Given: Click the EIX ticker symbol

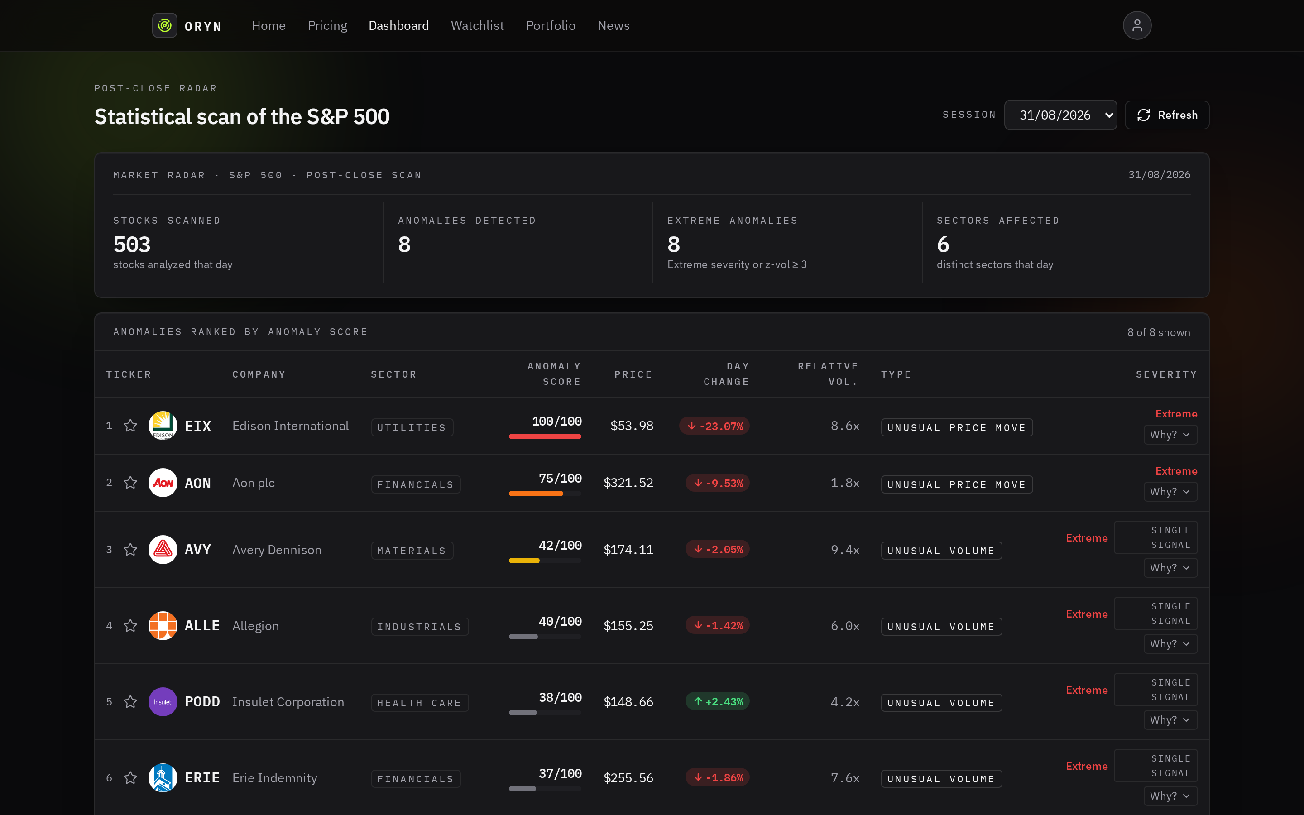Looking at the screenshot, I should click(x=198, y=426).
